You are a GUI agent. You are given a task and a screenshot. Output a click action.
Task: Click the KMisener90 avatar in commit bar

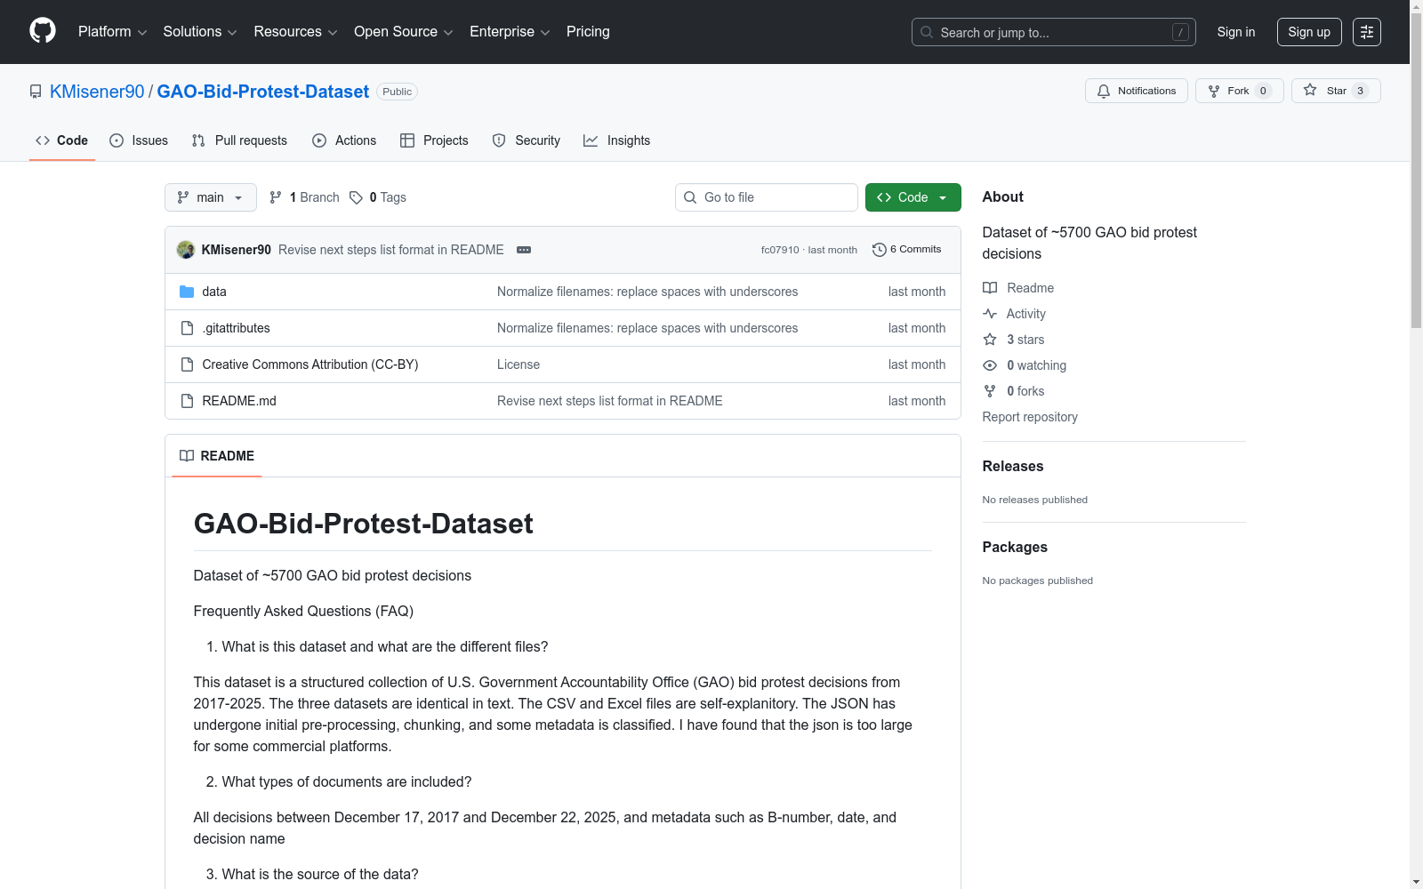coord(186,250)
